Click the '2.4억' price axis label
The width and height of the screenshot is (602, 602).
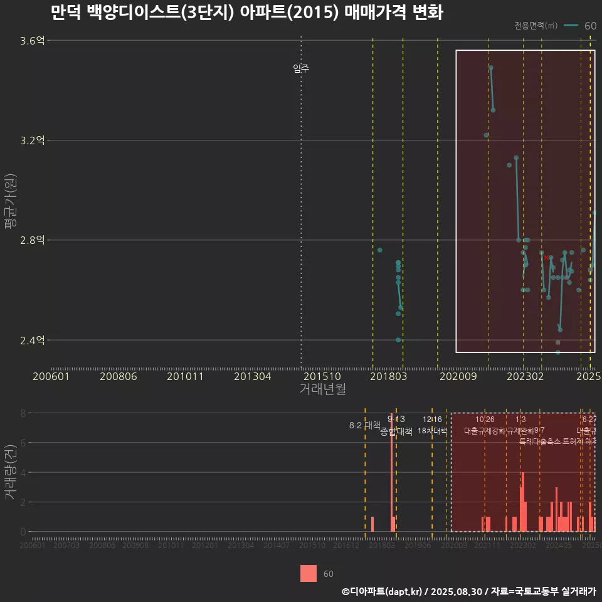coord(32,340)
